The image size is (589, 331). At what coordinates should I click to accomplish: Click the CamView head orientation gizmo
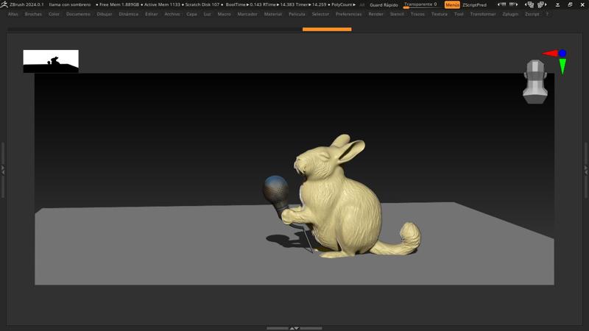[535, 82]
